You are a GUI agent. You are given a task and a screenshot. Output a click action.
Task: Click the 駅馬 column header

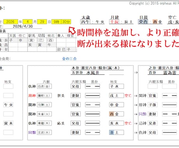pyautogui.click(x=32, y=36)
